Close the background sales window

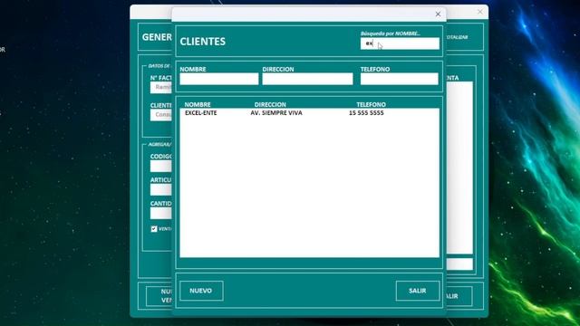pos(479,12)
